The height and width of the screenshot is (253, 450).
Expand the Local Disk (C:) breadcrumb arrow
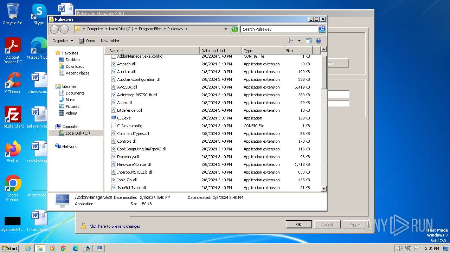pyautogui.click(x=136, y=29)
